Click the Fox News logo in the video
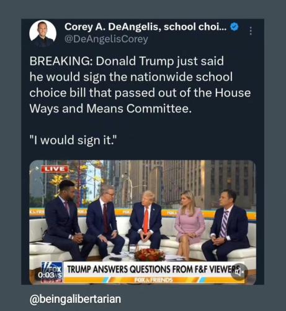The height and width of the screenshot is (311, 286). (51, 269)
